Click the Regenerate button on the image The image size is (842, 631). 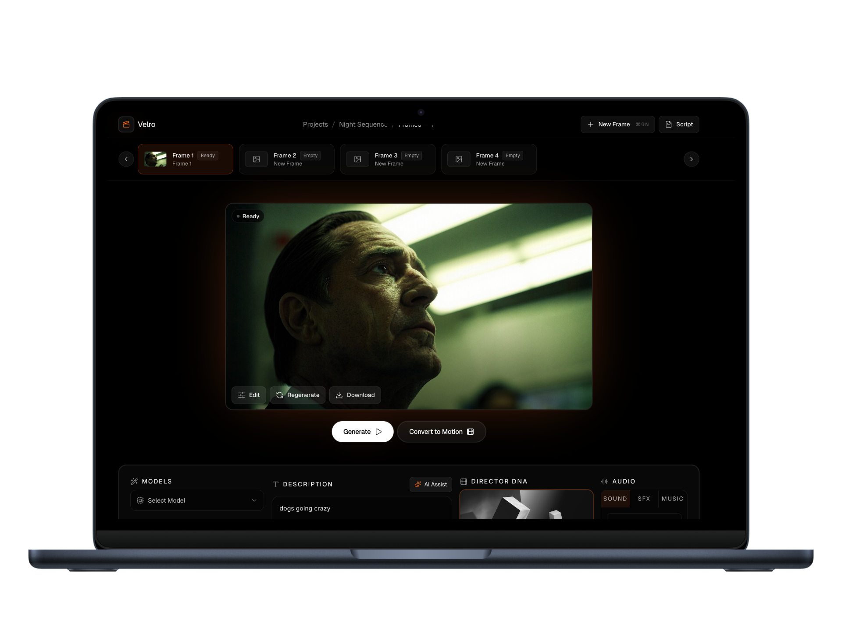(297, 395)
